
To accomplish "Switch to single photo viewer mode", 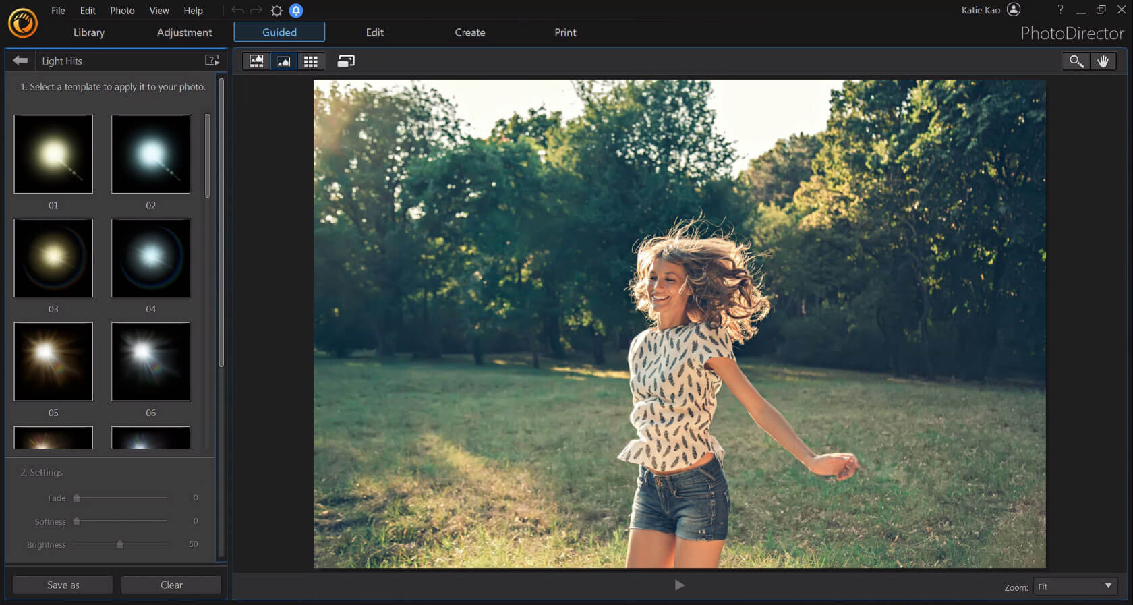I will 283,61.
